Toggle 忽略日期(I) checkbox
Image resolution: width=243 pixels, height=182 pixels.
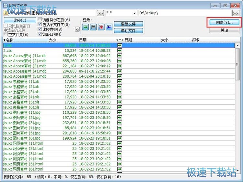coord(40,34)
